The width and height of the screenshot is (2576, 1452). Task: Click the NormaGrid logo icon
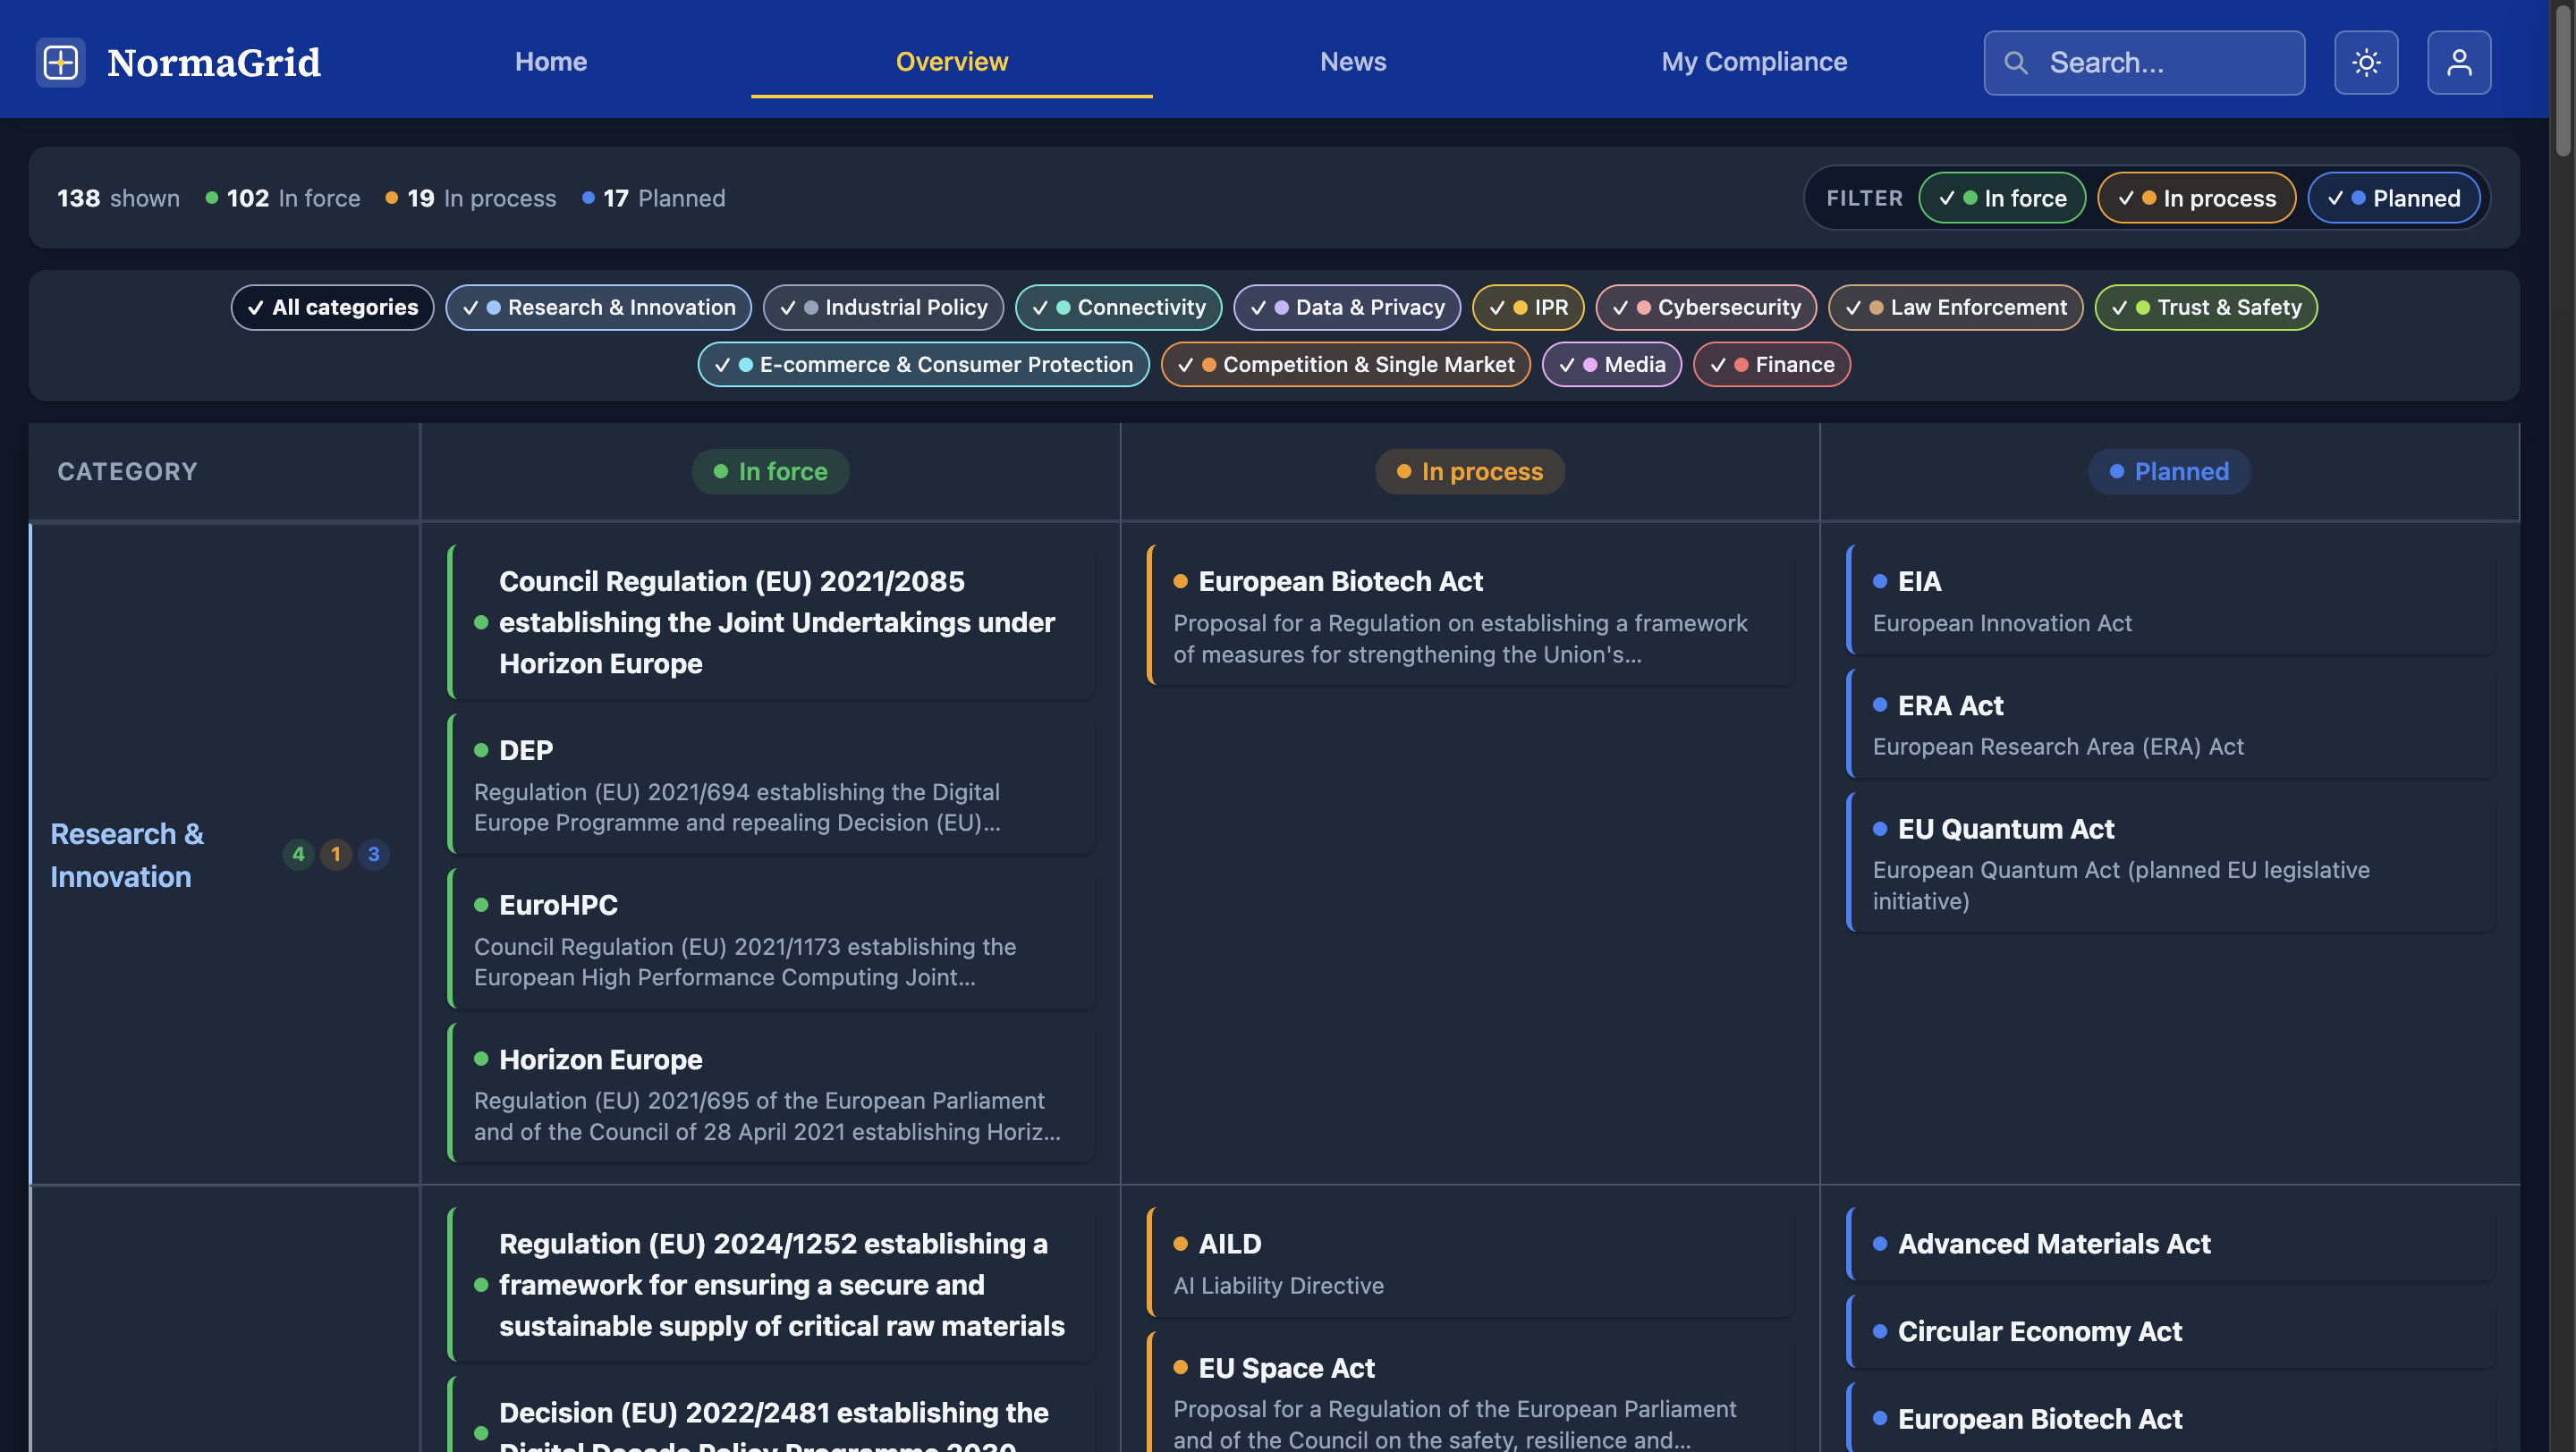60,62
